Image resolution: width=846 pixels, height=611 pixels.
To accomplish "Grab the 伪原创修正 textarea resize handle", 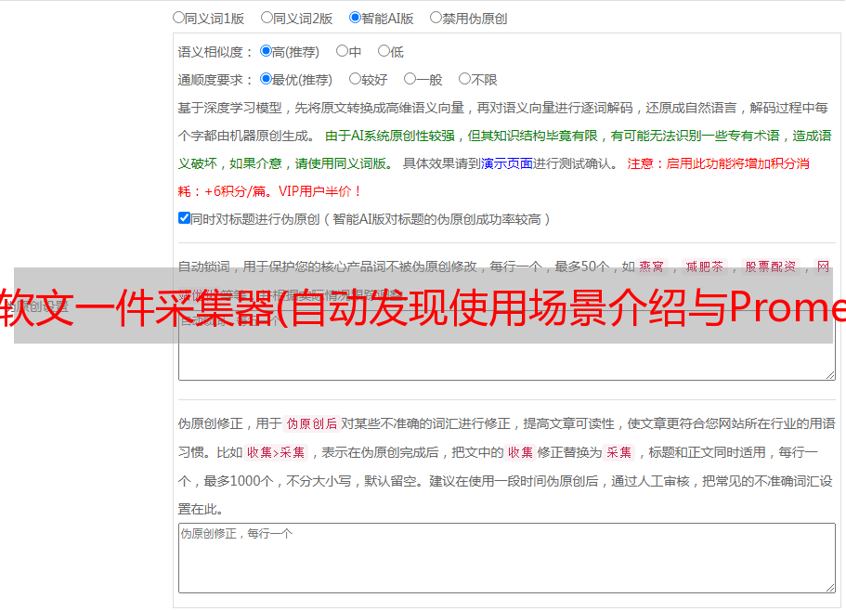I will click(830, 589).
